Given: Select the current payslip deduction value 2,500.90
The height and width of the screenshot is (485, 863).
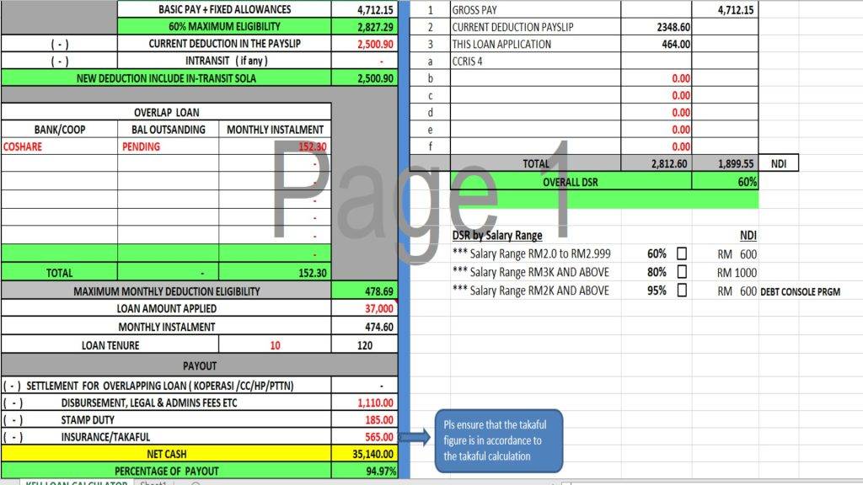Looking at the screenshot, I should pyautogui.click(x=364, y=44).
